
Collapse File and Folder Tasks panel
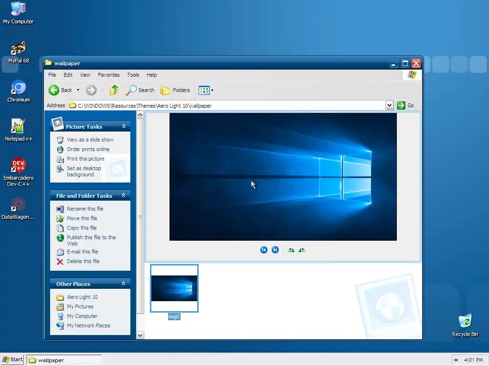pos(124,195)
